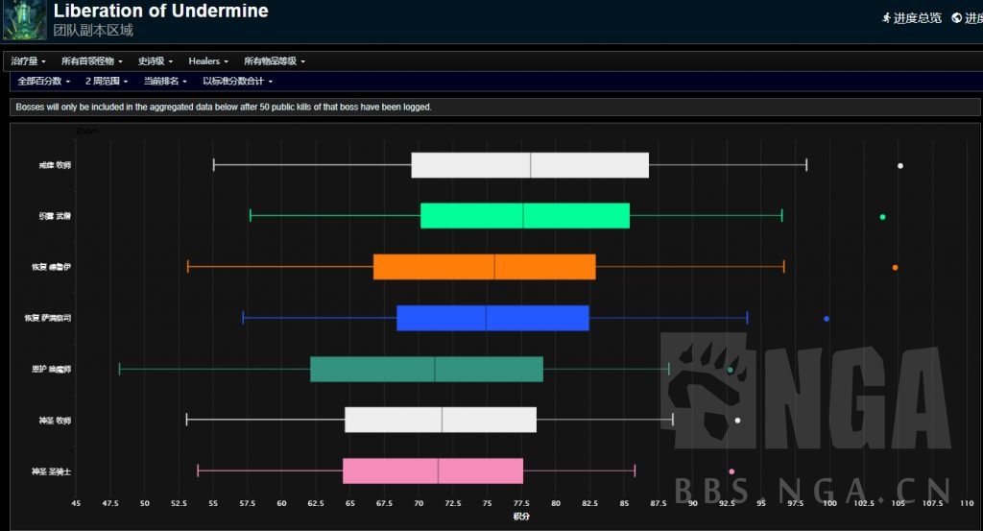Click the globe icon at top right
Image resolution: width=983 pixels, height=531 pixels.
pyautogui.click(x=956, y=17)
